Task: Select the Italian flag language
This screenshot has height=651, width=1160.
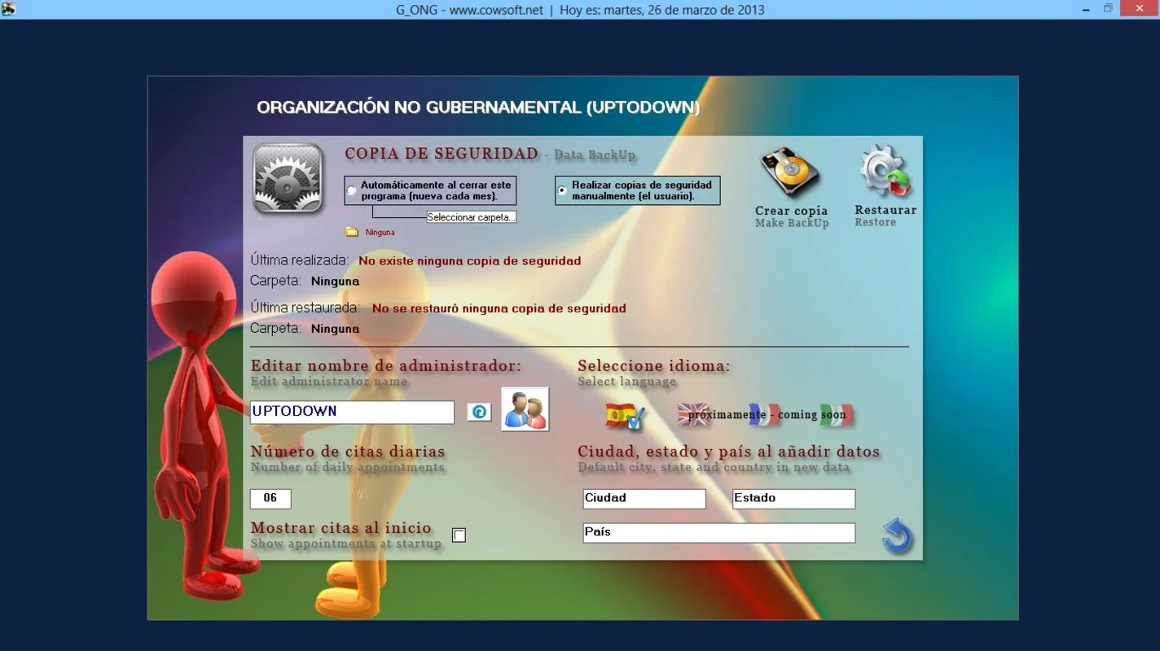Action: coord(837,414)
